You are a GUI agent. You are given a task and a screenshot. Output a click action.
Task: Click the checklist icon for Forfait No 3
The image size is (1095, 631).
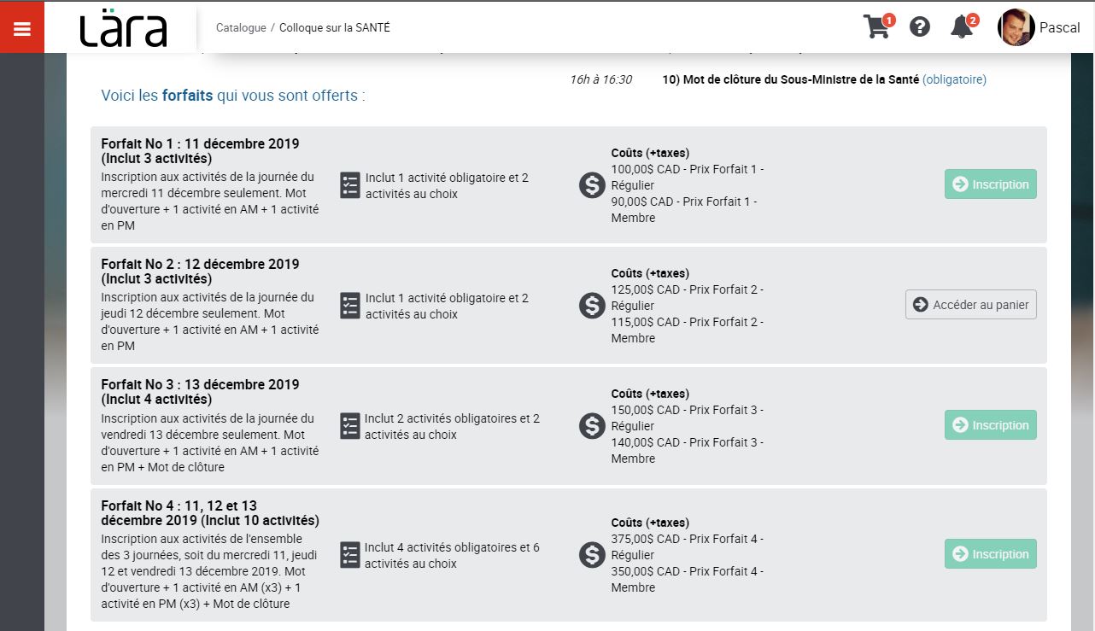tap(350, 426)
